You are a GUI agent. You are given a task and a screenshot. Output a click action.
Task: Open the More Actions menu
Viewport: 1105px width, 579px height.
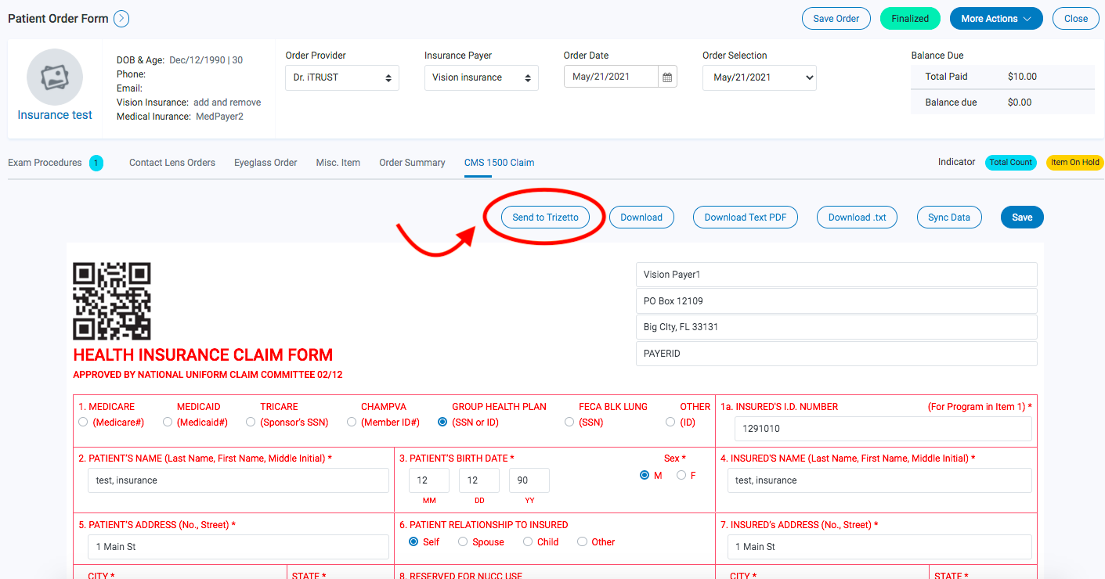coord(996,17)
